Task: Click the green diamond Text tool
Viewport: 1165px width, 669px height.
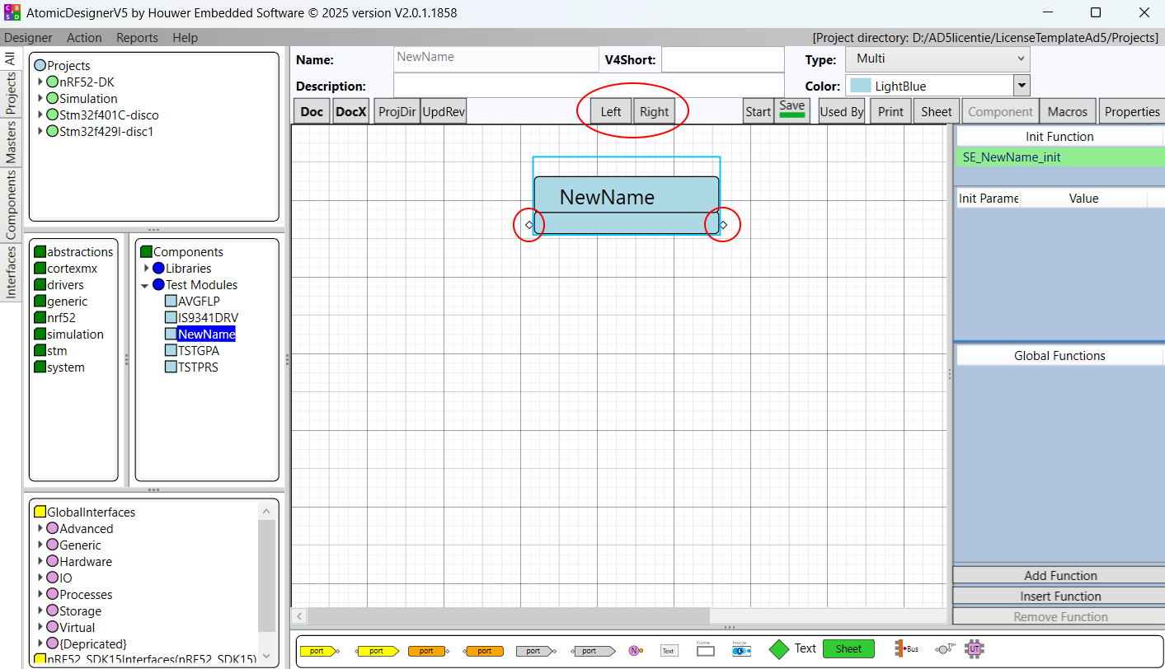Action: tap(779, 649)
